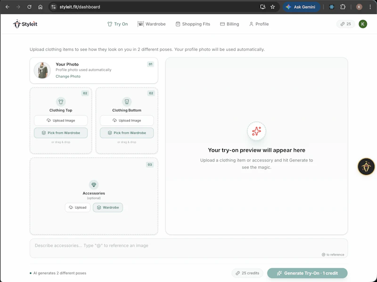Click the Accessories Wardrobe button
This screenshot has width=377, height=282.
coord(108,207)
